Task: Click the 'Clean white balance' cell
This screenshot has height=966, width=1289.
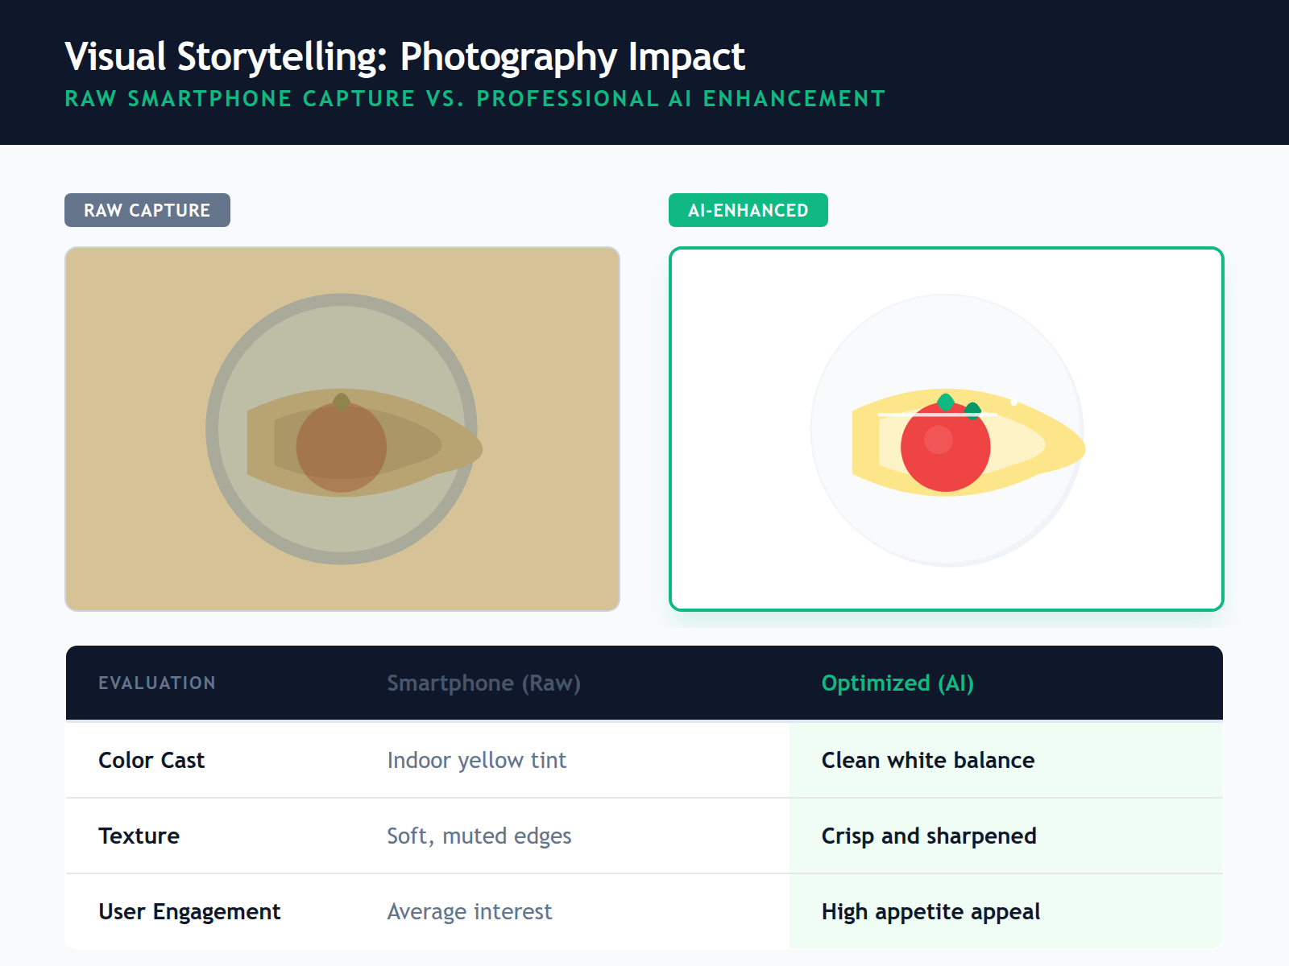Action: (x=928, y=760)
